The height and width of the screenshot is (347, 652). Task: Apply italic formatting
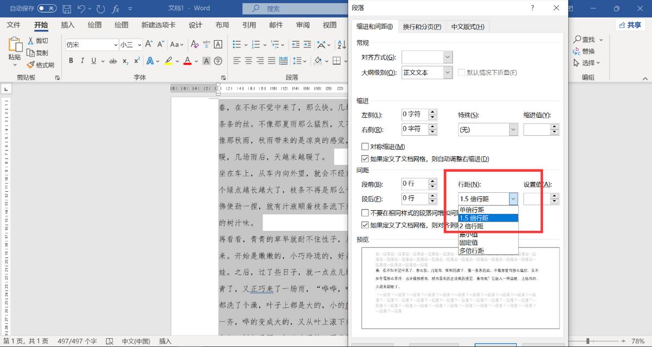tap(83, 60)
